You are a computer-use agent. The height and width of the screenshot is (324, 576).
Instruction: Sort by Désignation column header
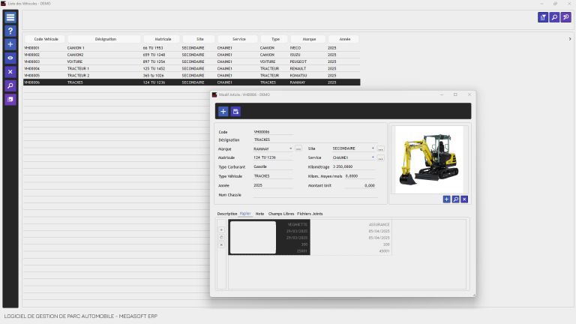(106, 39)
